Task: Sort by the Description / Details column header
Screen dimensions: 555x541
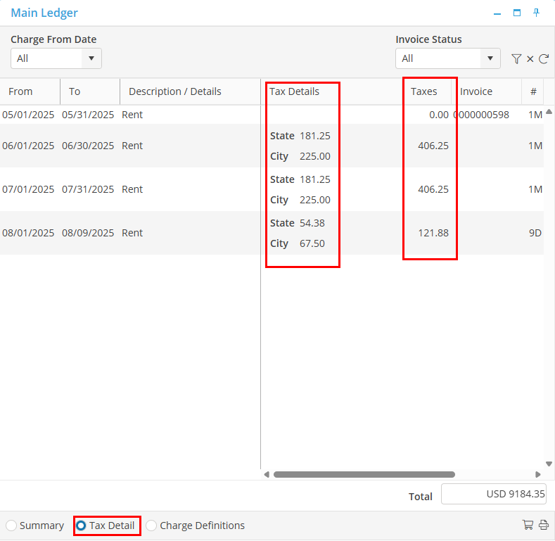Action: (x=174, y=91)
